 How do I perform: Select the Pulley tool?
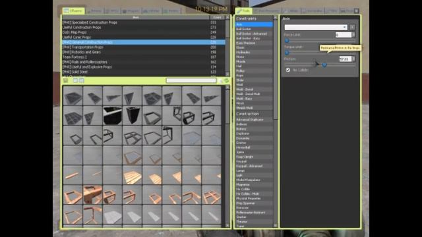tap(254, 71)
